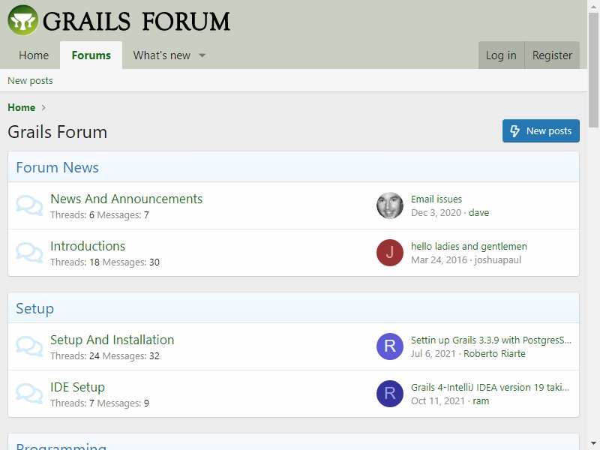This screenshot has height=450, width=600.
Task: Click the New posts sub-navigation link
Action: click(30, 81)
